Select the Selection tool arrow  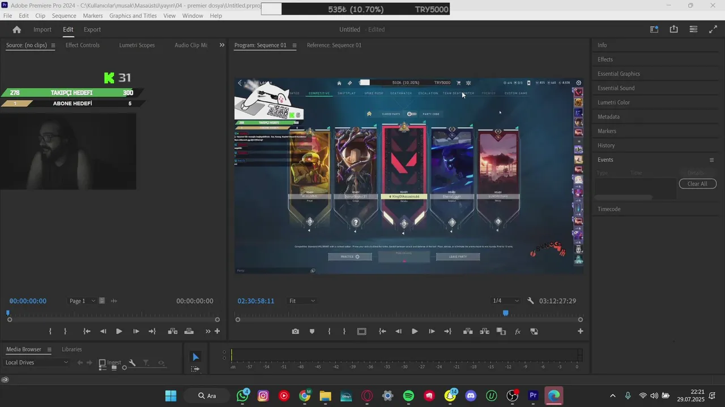click(195, 357)
